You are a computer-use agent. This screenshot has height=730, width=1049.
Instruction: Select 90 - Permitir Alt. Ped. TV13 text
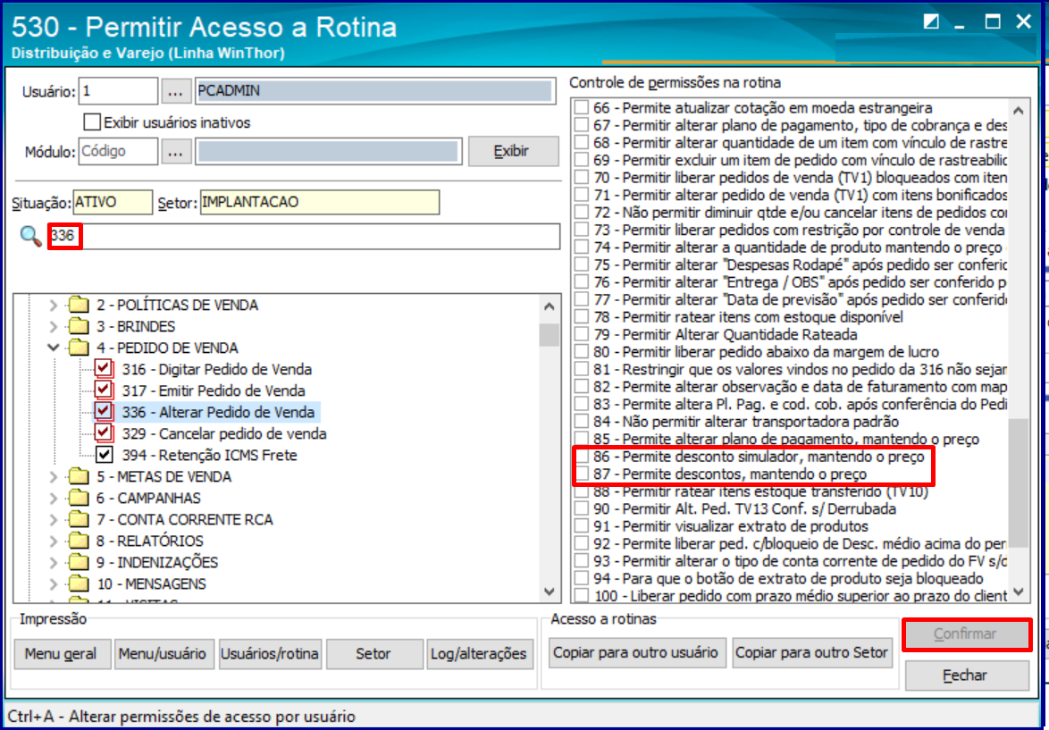click(x=744, y=509)
